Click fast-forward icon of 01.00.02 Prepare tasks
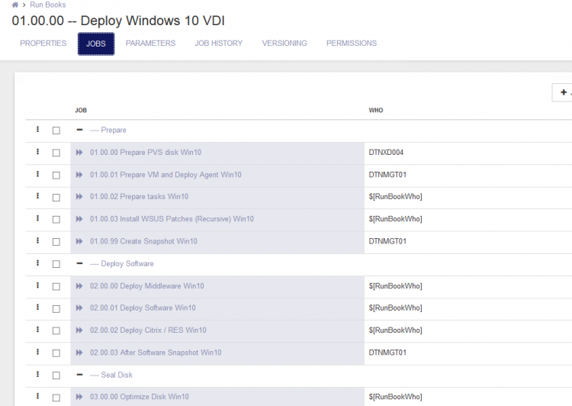This screenshot has height=406, width=572. tap(79, 197)
